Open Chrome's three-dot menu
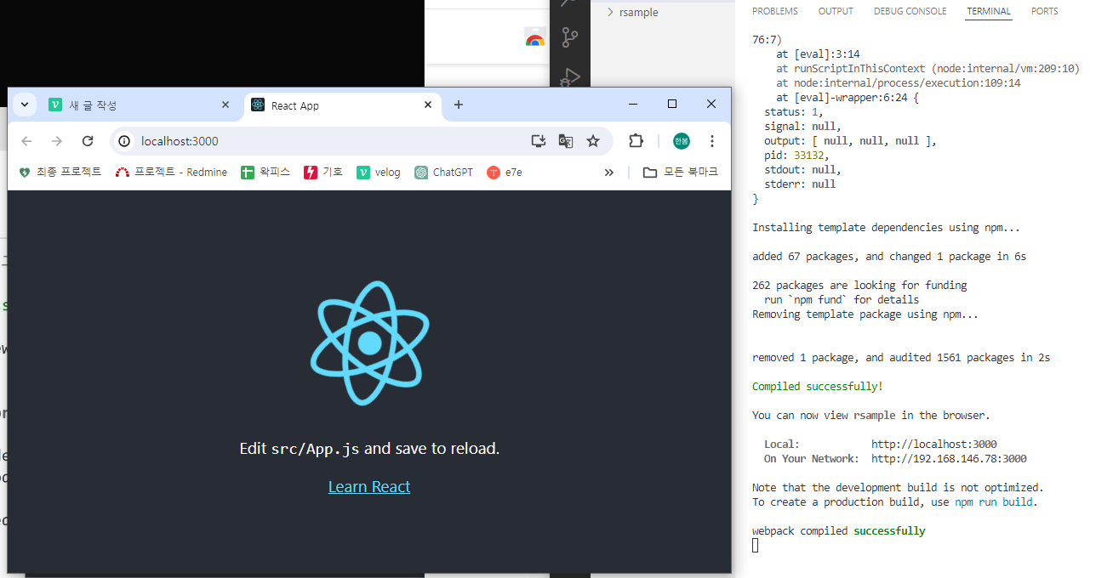This screenshot has height=578, width=1113. click(712, 141)
